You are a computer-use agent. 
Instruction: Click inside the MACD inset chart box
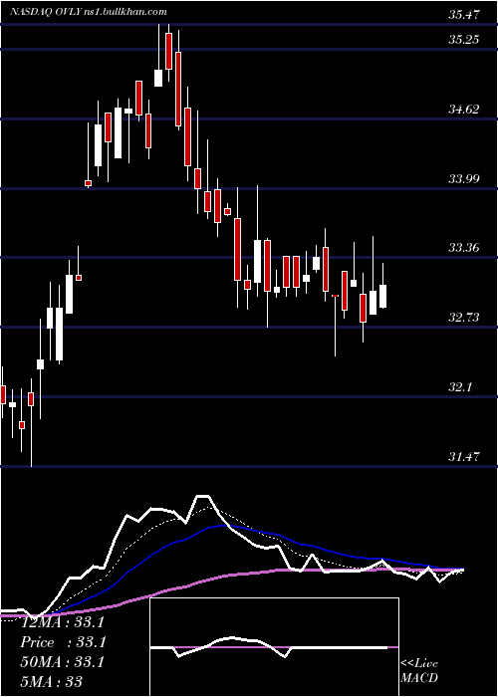[x=274, y=647]
